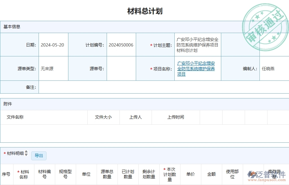Click the 审核通过 approval stamp
289x185 pixels.
(264, 23)
